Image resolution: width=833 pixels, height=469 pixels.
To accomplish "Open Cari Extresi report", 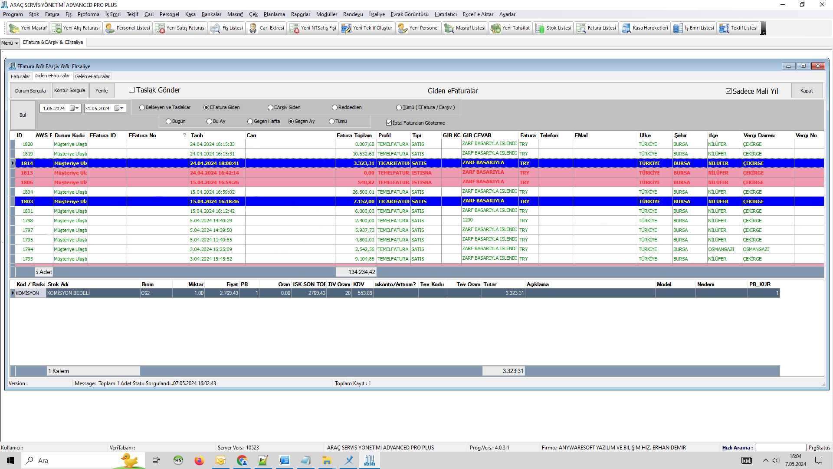I will pyautogui.click(x=266, y=28).
